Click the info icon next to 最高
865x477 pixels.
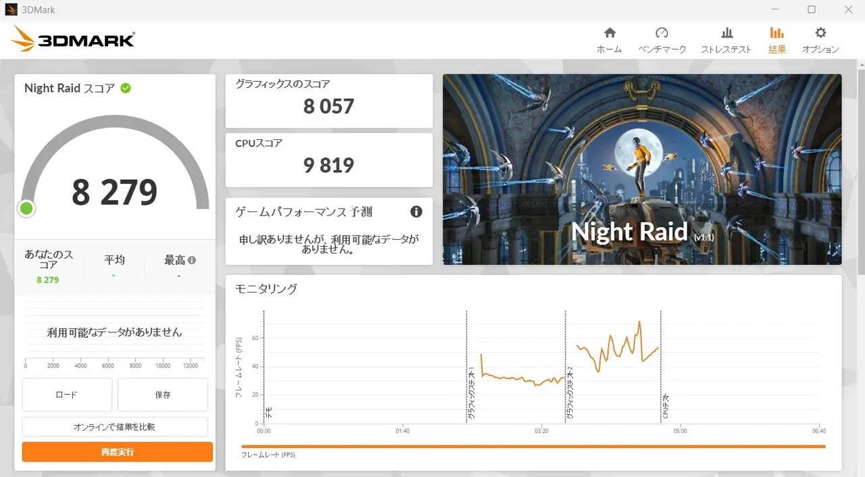[x=192, y=260]
